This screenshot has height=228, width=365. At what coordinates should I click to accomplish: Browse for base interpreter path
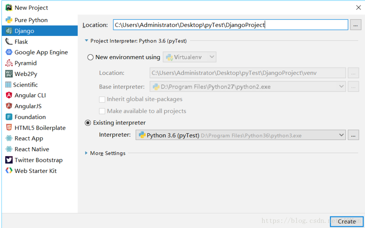click(x=353, y=87)
